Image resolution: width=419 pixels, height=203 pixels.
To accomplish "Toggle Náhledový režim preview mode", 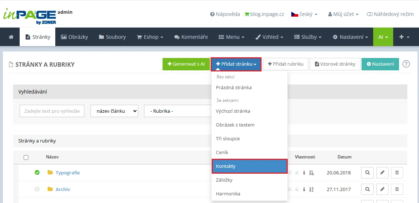I will coord(390,14).
